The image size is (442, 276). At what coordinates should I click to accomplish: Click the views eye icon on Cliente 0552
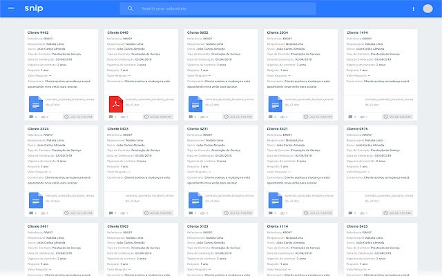click(x=202, y=117)
